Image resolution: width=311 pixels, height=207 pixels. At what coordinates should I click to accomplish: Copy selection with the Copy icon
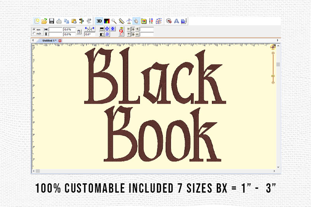(x=66, y=21)
